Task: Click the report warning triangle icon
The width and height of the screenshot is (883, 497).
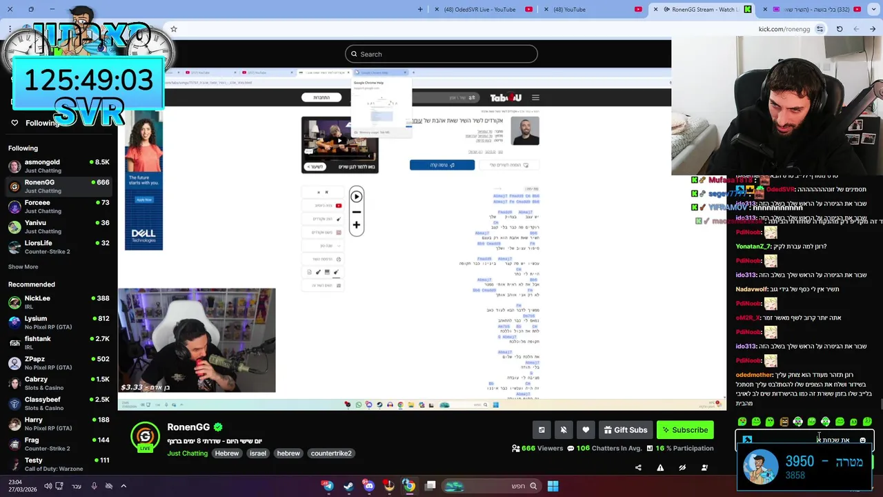Action: pos(660,467)
